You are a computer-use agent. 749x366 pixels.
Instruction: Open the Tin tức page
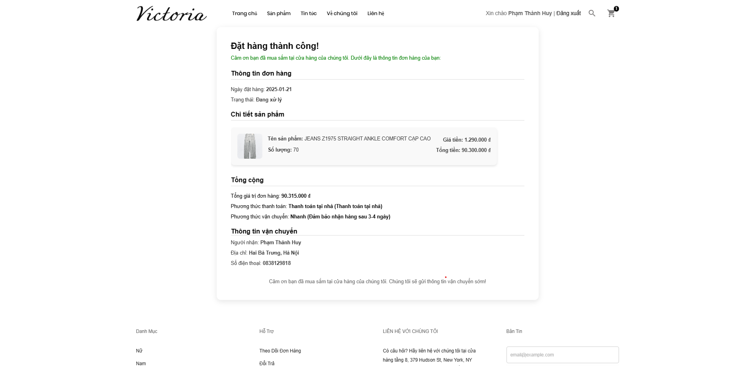point(309,14)
